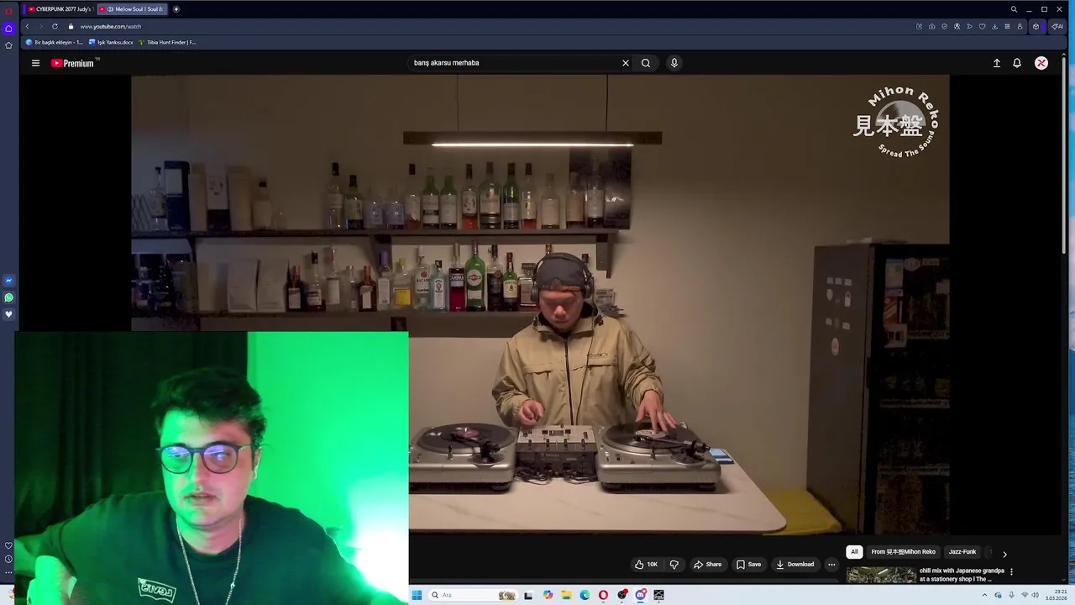The width and height of the screenshot is (1075, 605).
Task: Open WhatsApp in the Opera sidebar
Action: coord(8,297)
